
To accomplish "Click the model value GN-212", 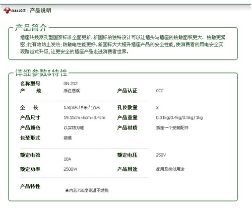I will point(71,84).
